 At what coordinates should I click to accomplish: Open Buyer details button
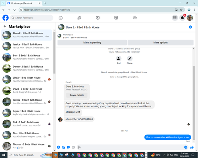pyautogui.click(x=77, y=95)
